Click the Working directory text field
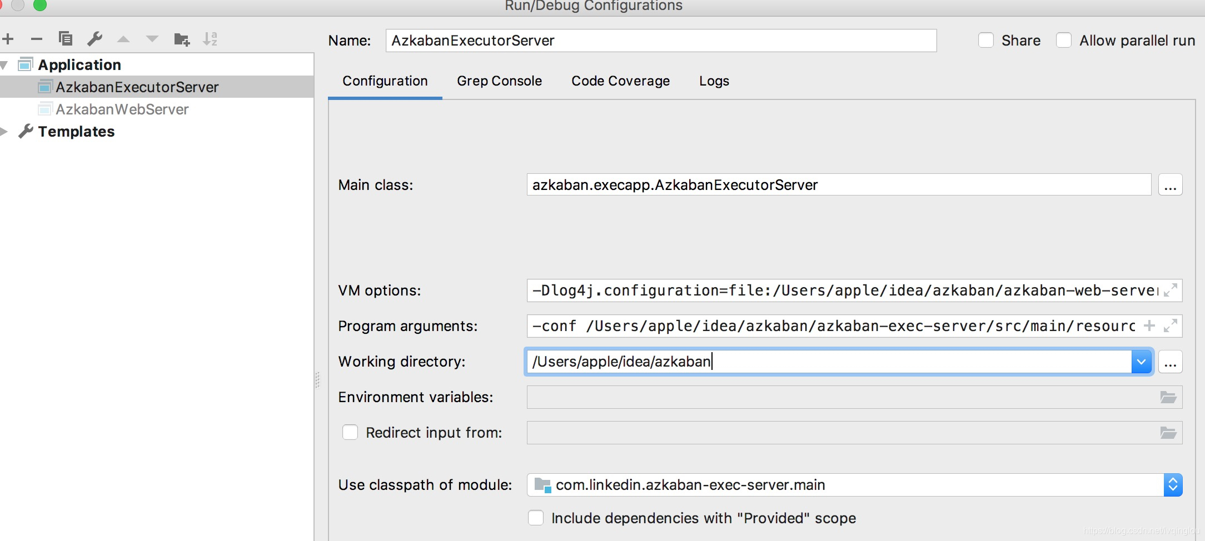 pos(828,362)
